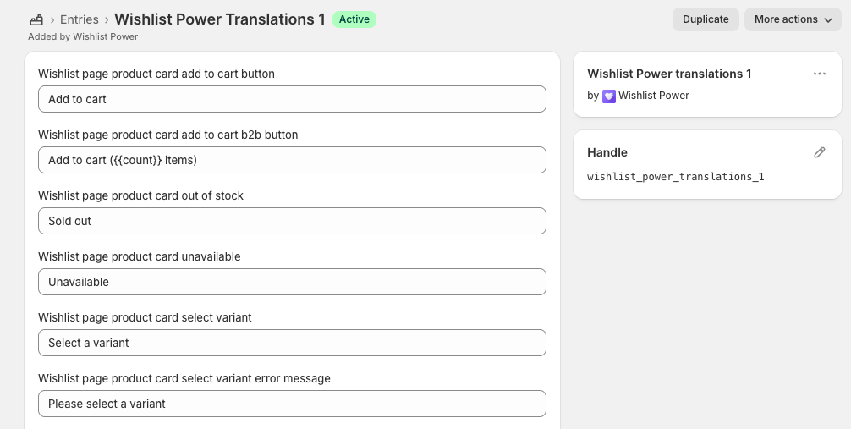Focus the 'Please select a variant' field
The height and width of the screenshot is (429, 851).
[x=292, y=404]
